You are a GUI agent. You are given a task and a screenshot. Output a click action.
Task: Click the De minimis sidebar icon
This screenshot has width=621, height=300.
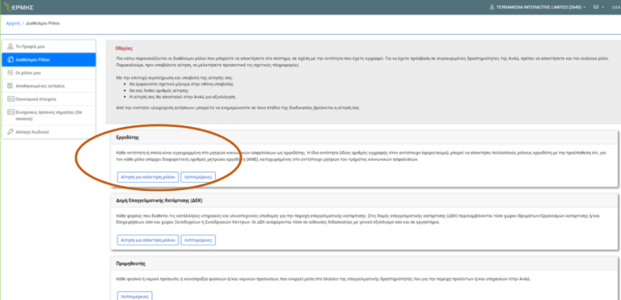[x=11, y=112]
